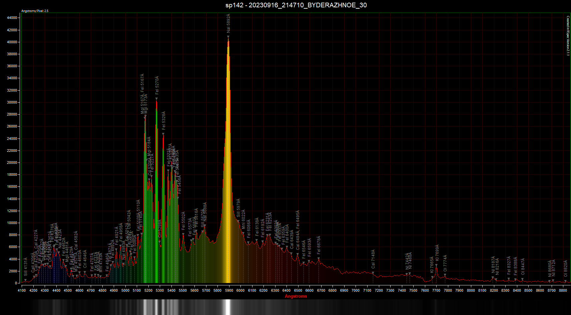
Task: Select the 4100 x-axis tick value
Action: coord(22,291)
